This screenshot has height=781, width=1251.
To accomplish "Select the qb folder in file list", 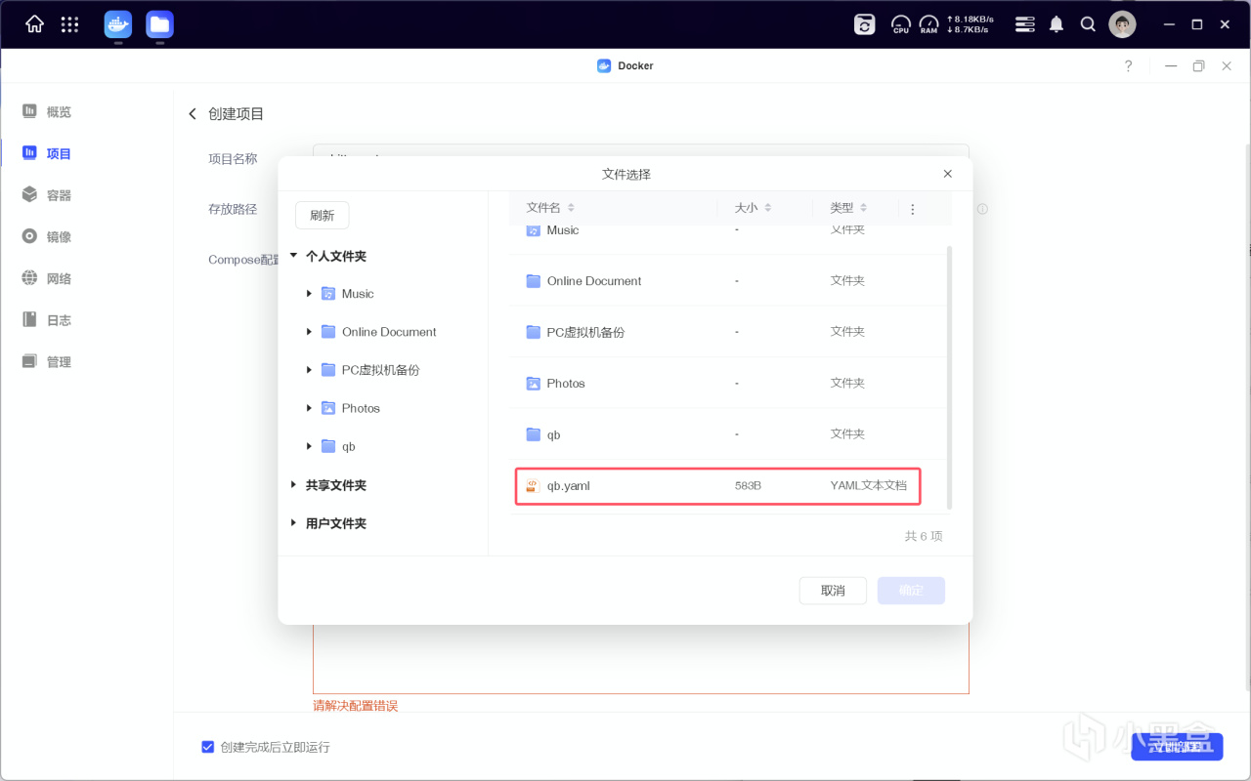I will click(x=729, y=434).
